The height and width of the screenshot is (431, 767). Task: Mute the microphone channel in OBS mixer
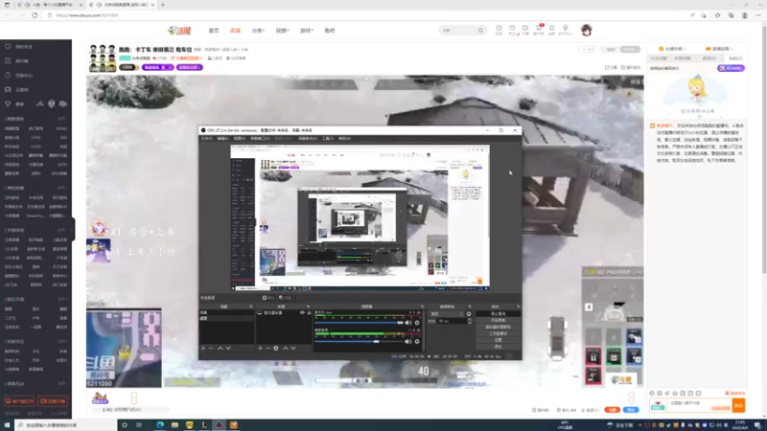408,323
